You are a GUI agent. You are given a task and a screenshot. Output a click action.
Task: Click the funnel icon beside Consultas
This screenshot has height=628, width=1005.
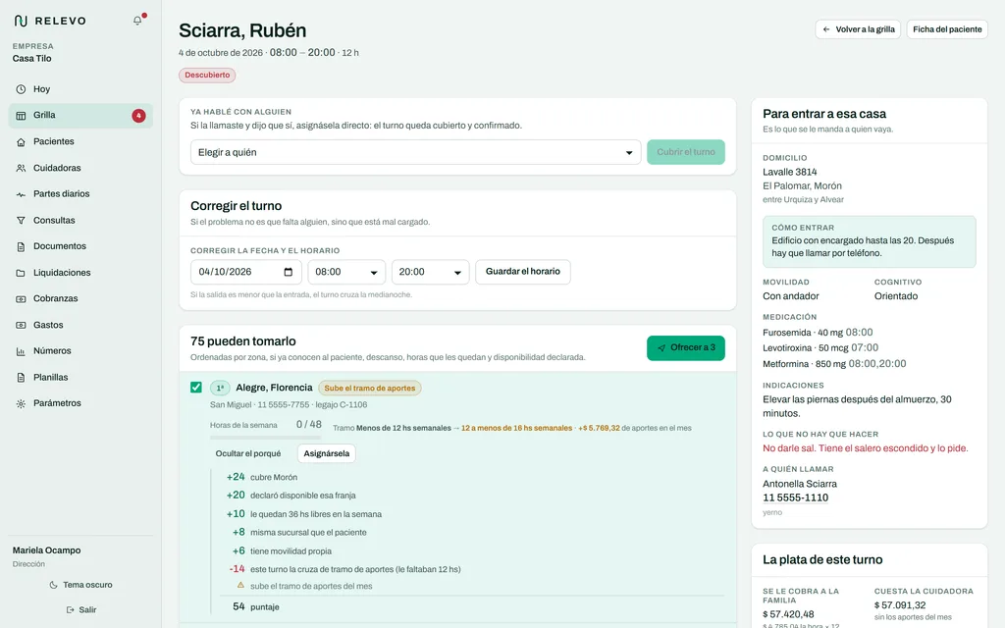pos(21,221)
